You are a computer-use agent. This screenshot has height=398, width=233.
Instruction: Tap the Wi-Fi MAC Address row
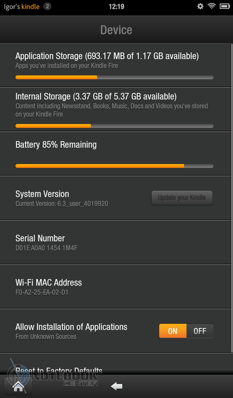pyautogui.click(x=116, y=286)
